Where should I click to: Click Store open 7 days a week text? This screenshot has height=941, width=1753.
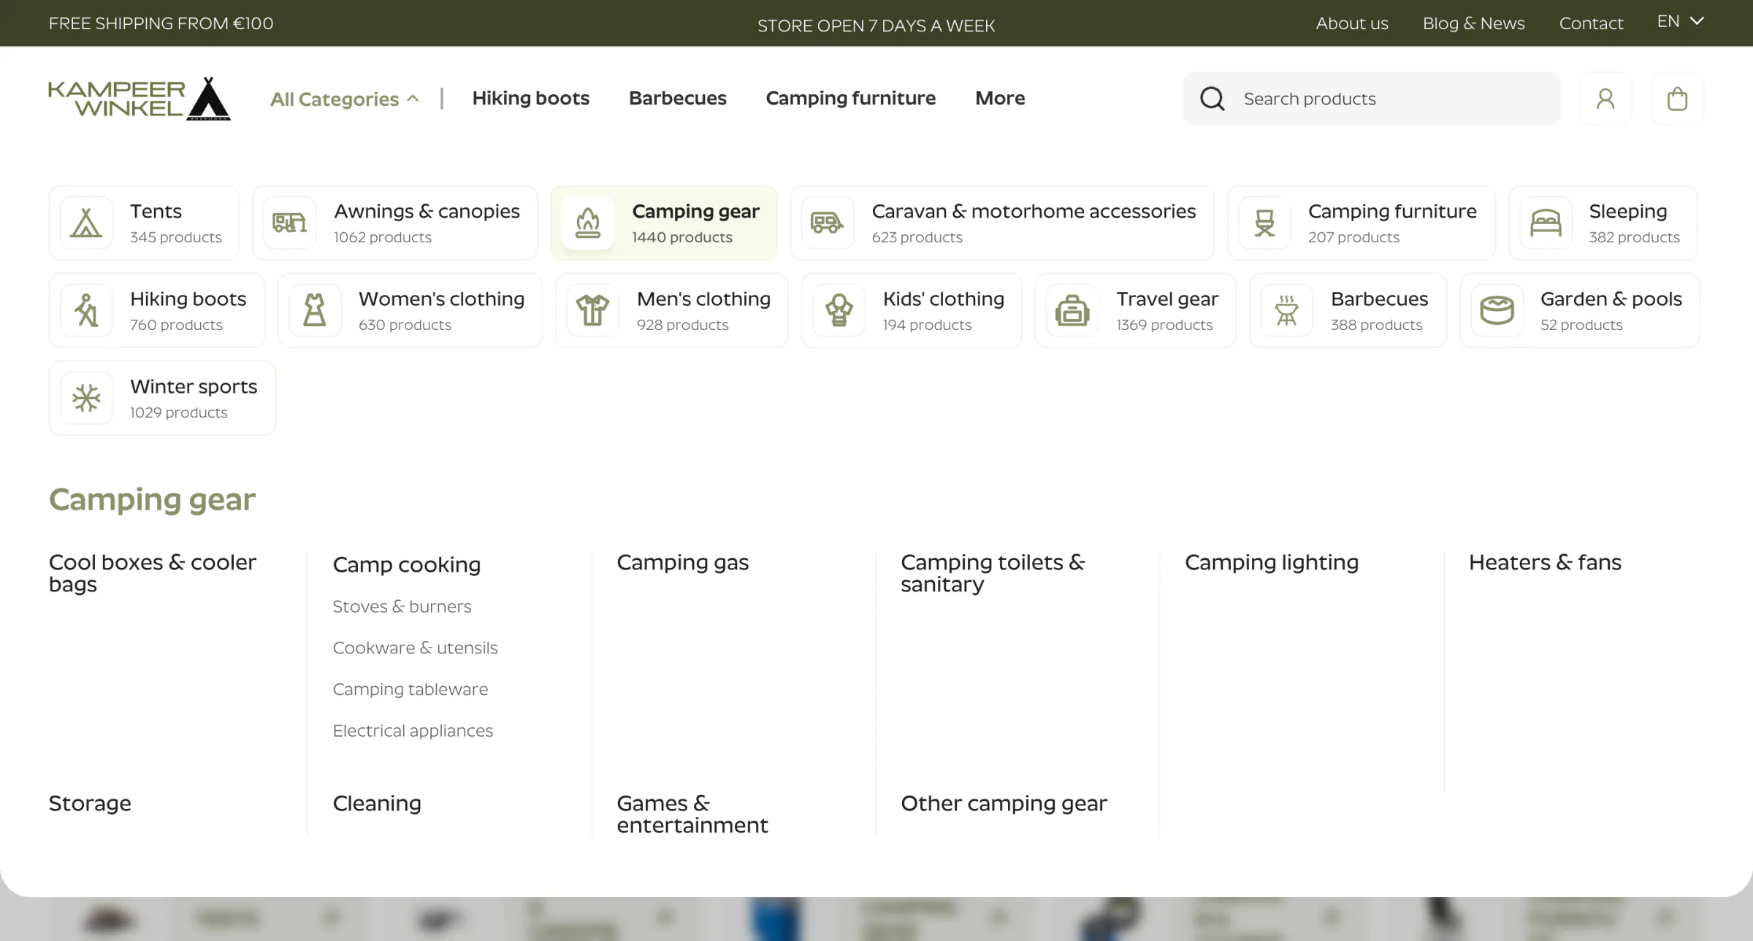tap(876, 26)
